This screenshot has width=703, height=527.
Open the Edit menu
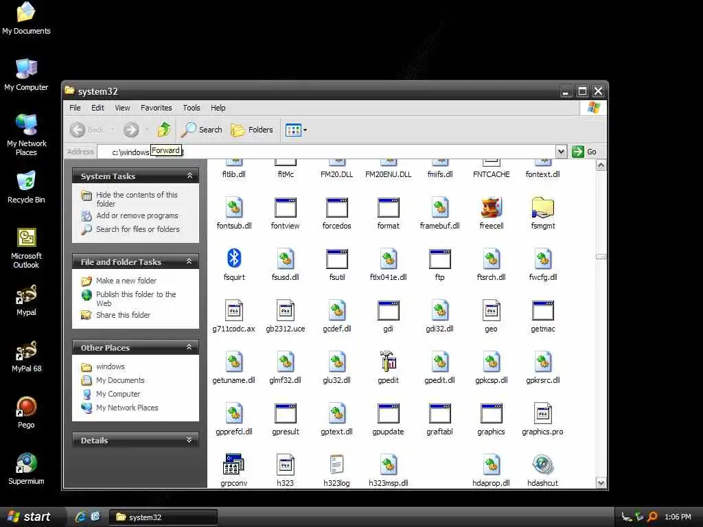[97, 108]
